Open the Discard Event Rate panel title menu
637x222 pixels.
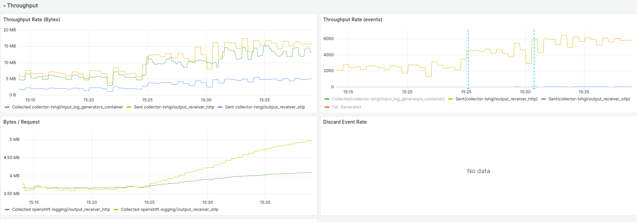(345, 122)
